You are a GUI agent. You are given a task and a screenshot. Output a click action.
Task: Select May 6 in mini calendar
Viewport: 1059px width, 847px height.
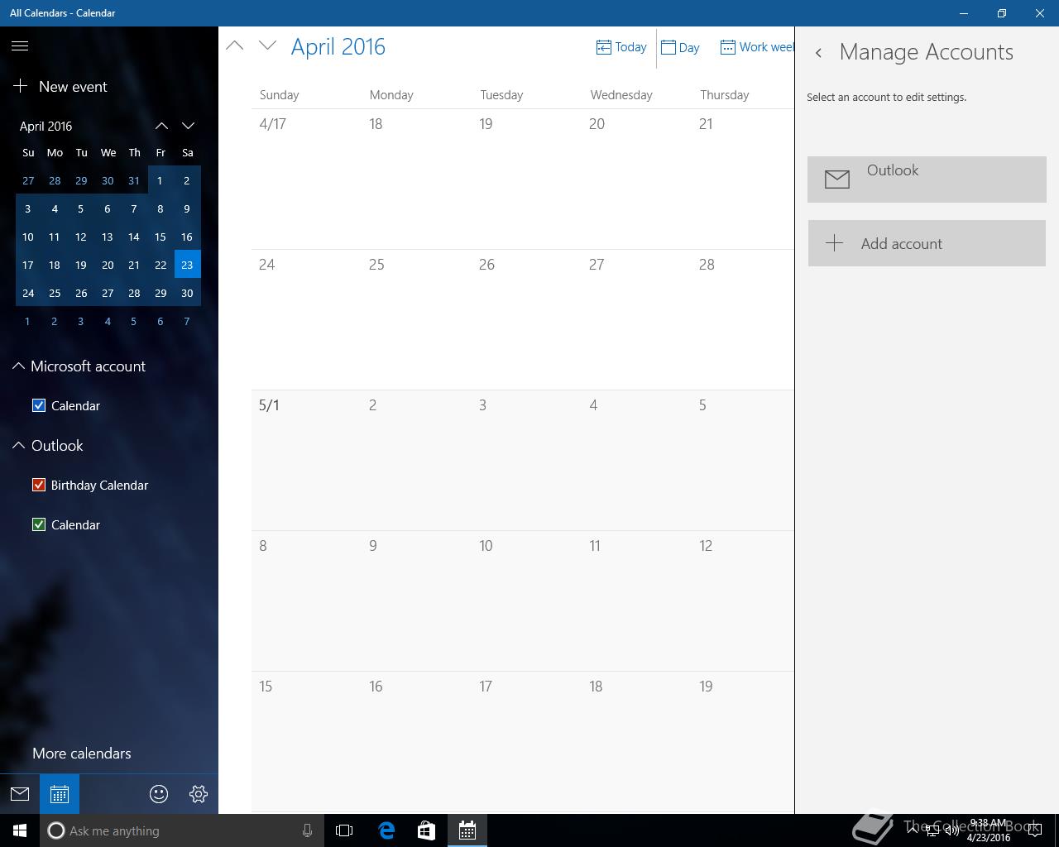(161, 321)
